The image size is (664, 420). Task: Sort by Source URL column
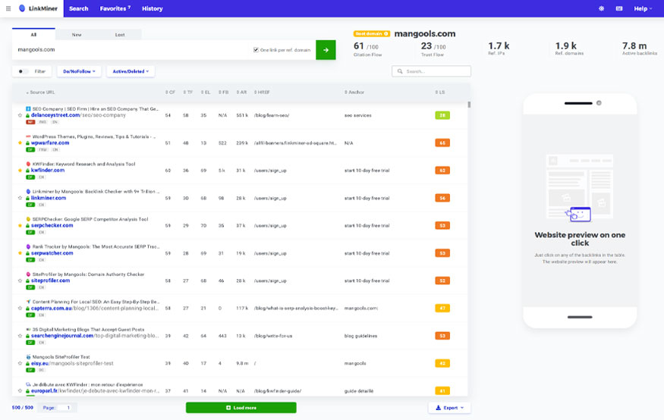(x=40, y=92)
